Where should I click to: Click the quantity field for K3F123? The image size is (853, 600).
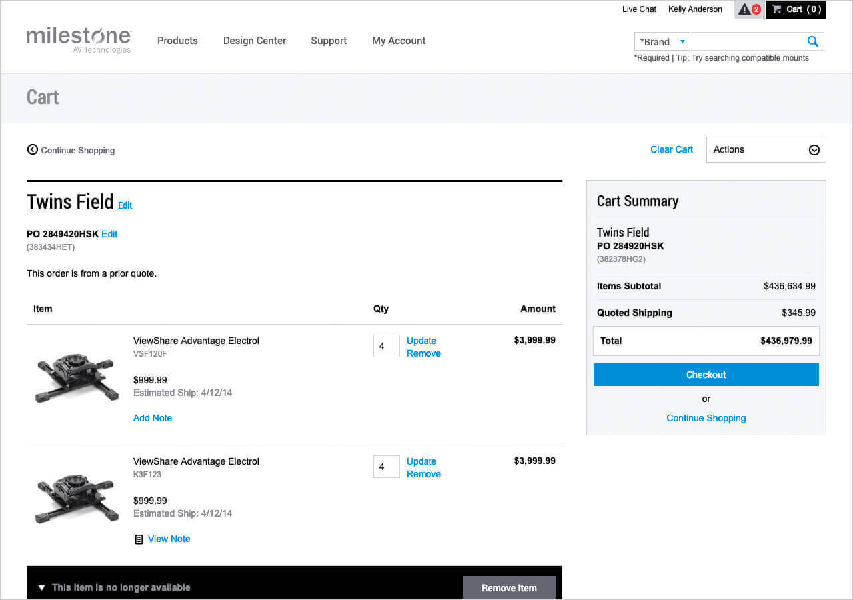[x=387, y=467]
